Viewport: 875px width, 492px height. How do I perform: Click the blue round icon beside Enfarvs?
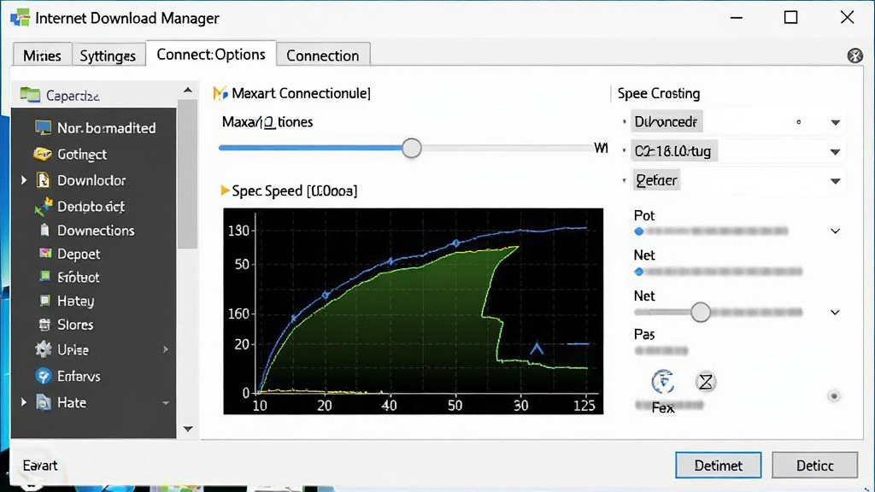pyautogui.click(x=43, y=376)
